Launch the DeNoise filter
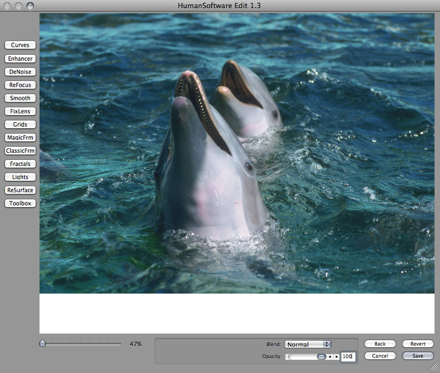The height and width of the screenshot is (373, 440). [20, 72]
